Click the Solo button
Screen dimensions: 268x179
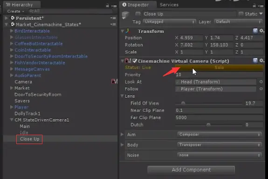point(219,68)
